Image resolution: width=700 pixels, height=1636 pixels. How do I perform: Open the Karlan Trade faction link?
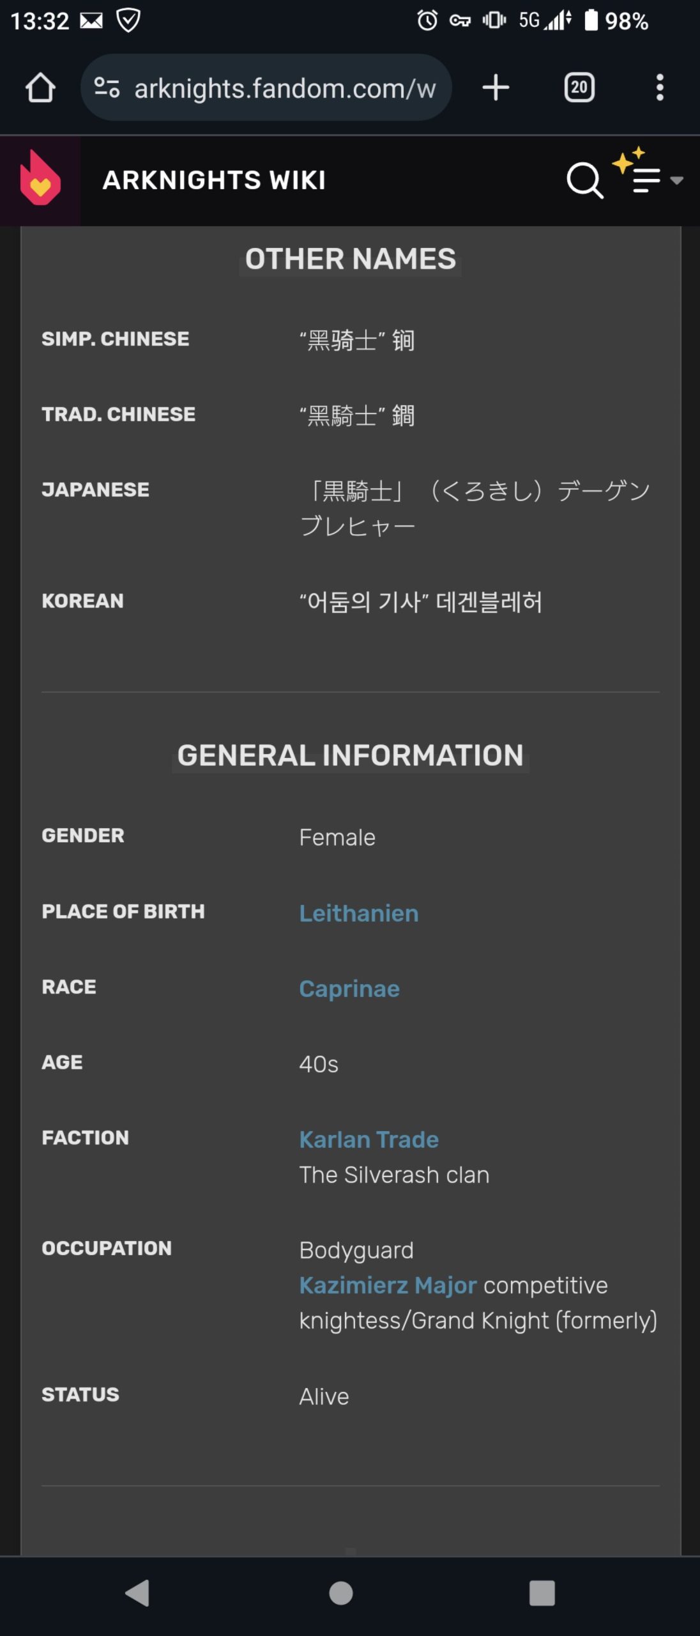pos(369,1139)
